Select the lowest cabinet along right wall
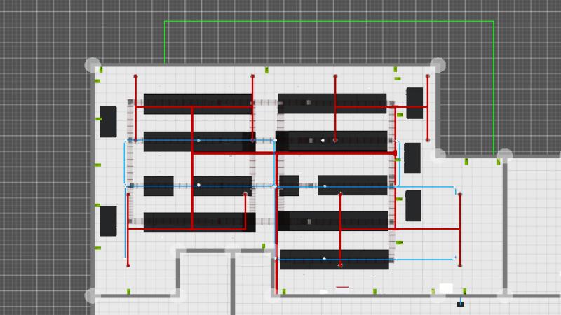 pyautogui.click(x=413, y=205)
